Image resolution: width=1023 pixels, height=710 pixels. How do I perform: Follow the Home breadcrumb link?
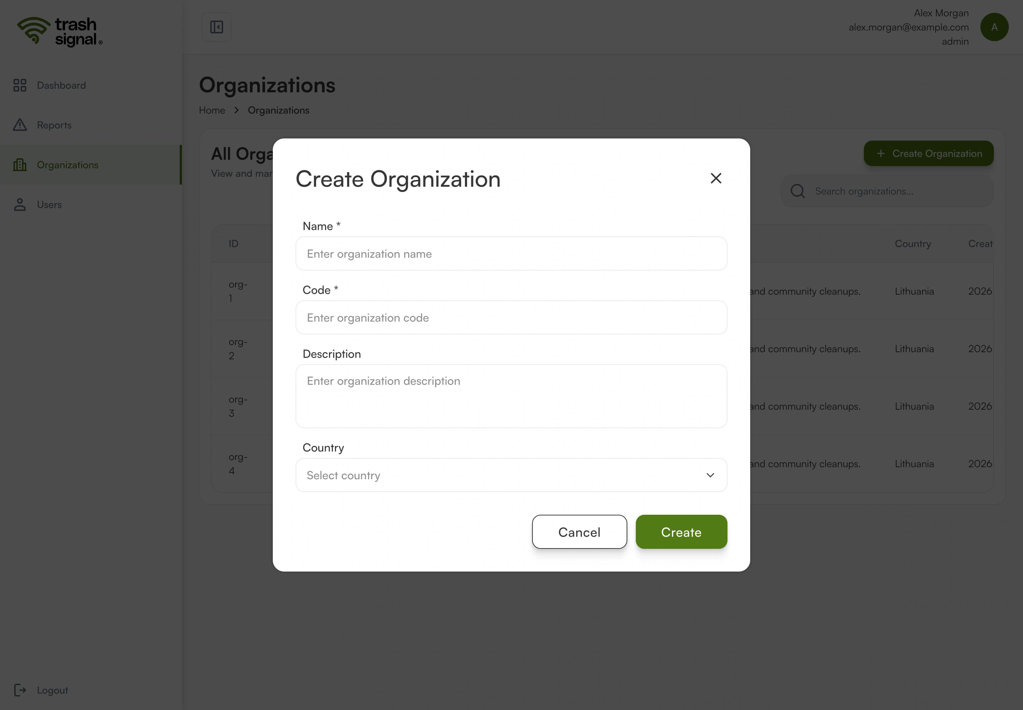pyautogui.click(x=212, y=110)
